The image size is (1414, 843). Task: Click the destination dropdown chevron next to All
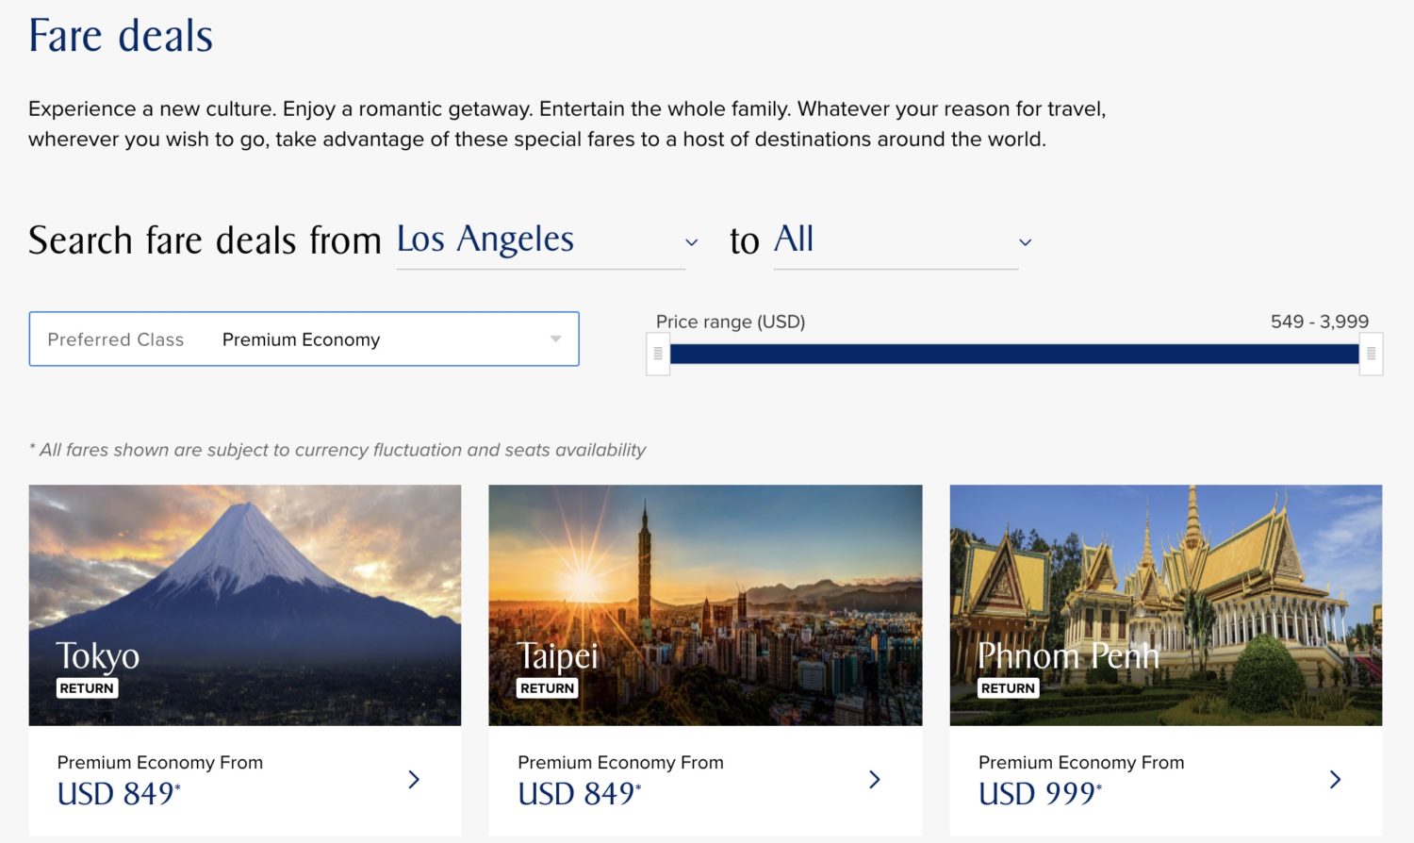click(1025, 242)
